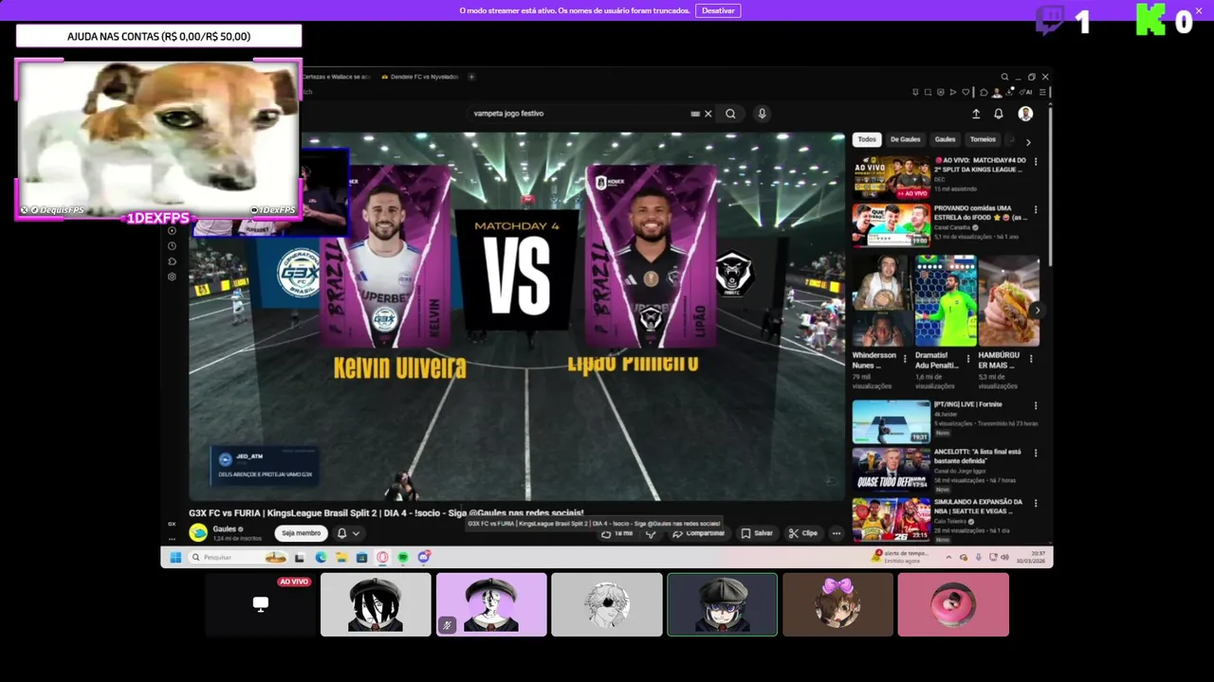
Task: Click the pin icon in browser toolbar
Action: (x=915, y=92)
